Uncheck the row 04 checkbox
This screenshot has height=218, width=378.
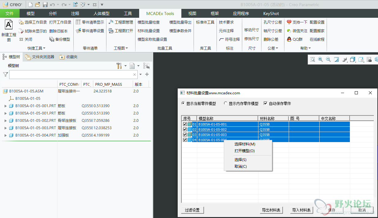tap(185, 140)
